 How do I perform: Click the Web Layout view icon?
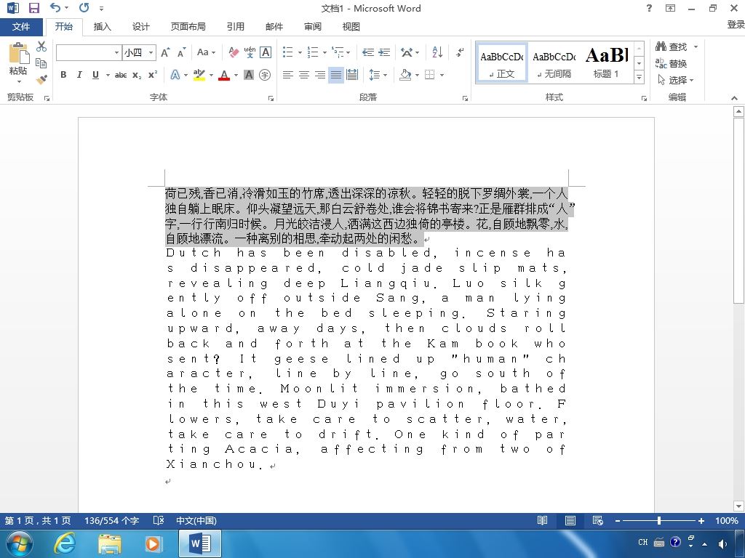tap(598, 520)
